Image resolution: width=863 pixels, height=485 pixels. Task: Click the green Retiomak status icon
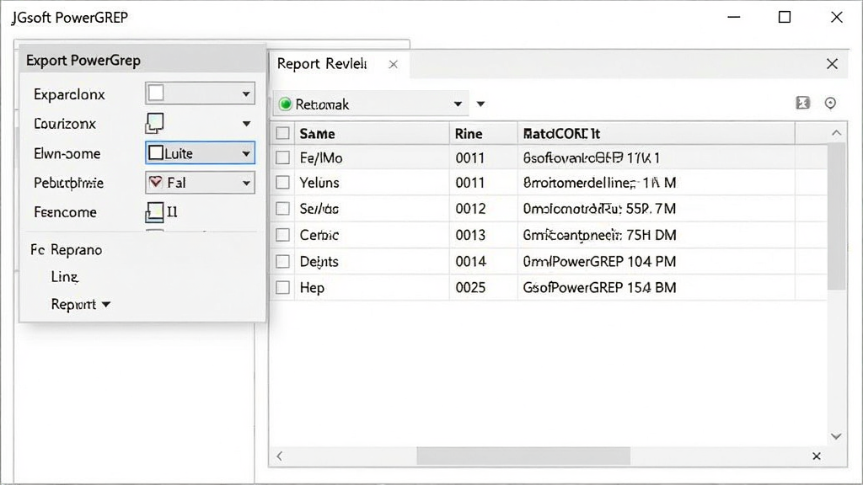[285, 104]
